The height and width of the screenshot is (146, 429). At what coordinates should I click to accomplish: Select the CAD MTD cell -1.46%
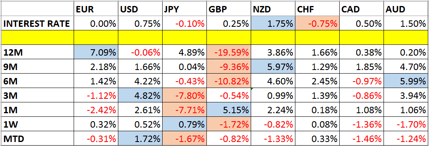[x=362, y=139]
